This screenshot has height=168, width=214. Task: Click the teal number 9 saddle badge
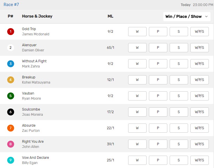pyautogui.click(x=10, y=160)
